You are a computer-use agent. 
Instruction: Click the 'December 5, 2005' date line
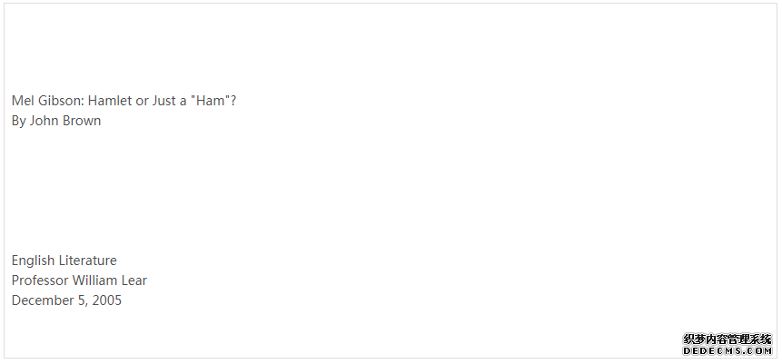tap(66, 300)
